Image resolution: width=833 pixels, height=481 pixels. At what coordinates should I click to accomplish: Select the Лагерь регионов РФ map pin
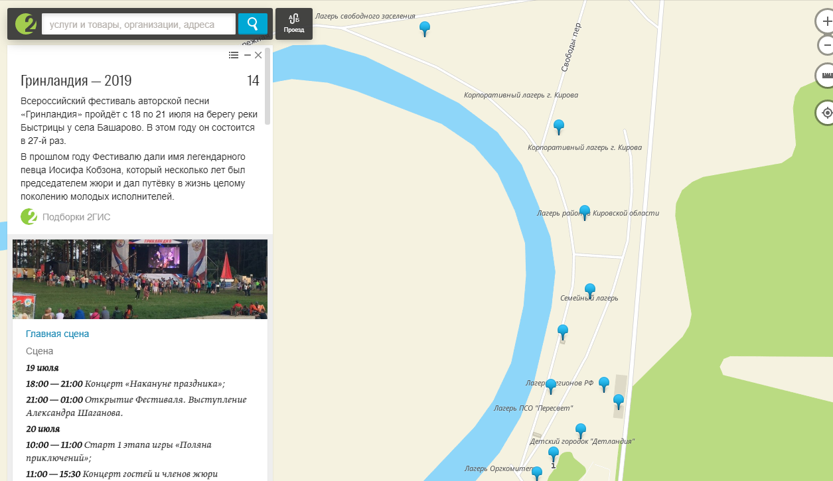(550, 385)
